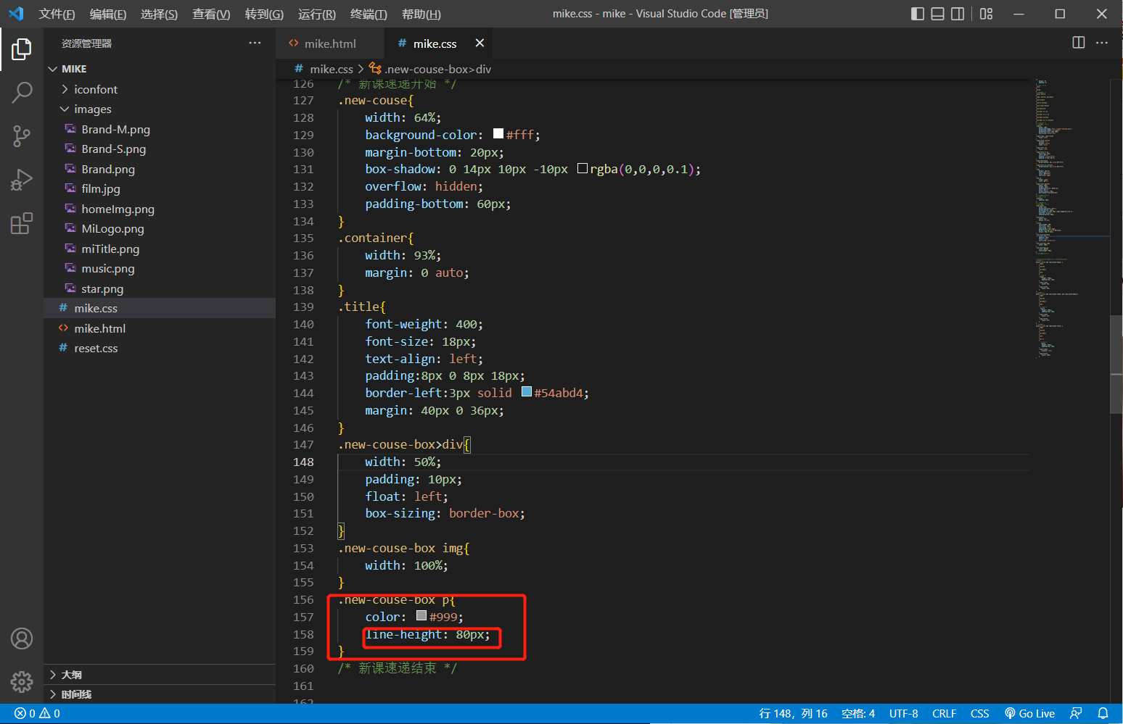This screenshot has width=1123, height=724.
Task: Open the 运行(R) menu
Action: click(316, 14)
